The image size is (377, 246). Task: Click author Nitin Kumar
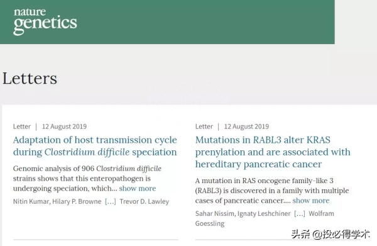[31, 201]
